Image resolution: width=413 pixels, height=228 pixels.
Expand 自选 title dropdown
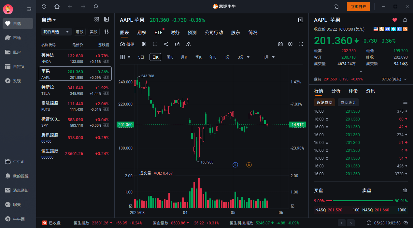[x=49, y=20]
